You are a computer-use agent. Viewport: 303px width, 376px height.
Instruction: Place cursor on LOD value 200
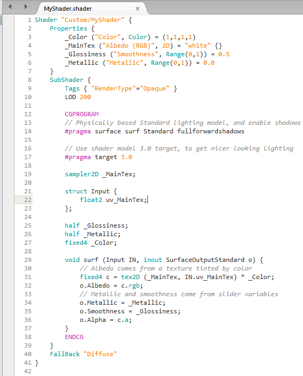[x=85, y=97]
